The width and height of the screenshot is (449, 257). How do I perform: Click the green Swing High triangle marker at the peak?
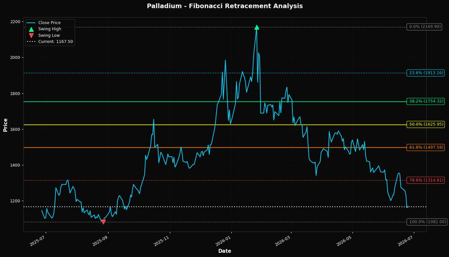coord(257,27)
